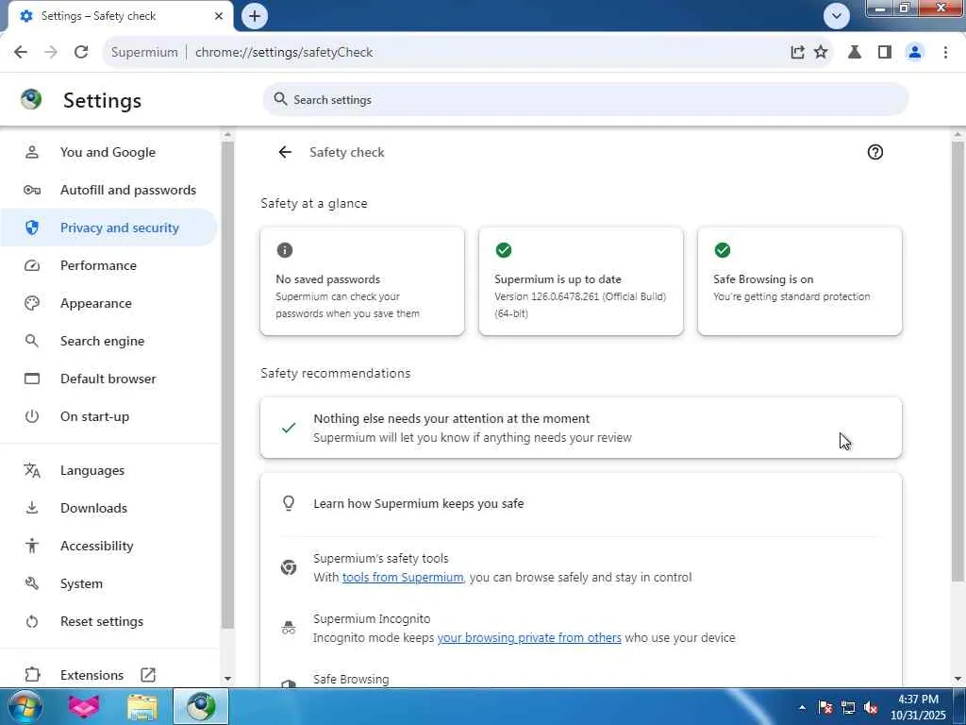Screen dimensions: 966x725
Task: Open Accessibility settings
Action: [108, 546]
